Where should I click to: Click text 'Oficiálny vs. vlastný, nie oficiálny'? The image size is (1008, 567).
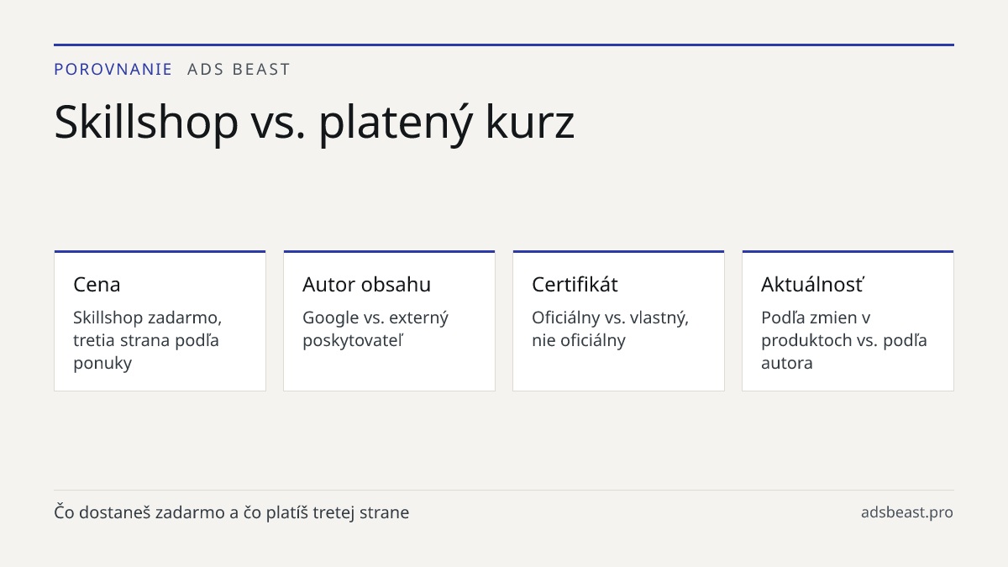coord(610,329)
